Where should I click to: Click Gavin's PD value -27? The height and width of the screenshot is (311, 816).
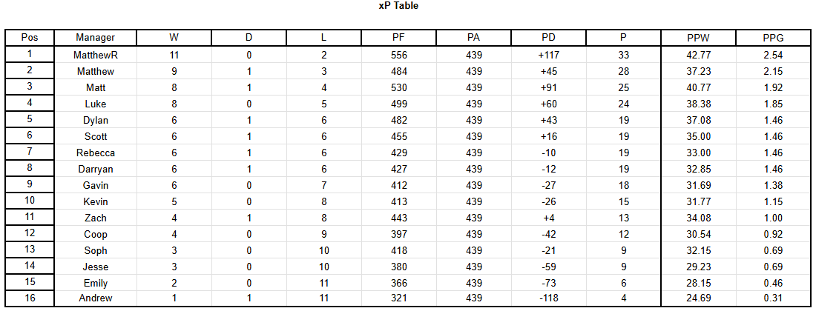click(548, 185)
